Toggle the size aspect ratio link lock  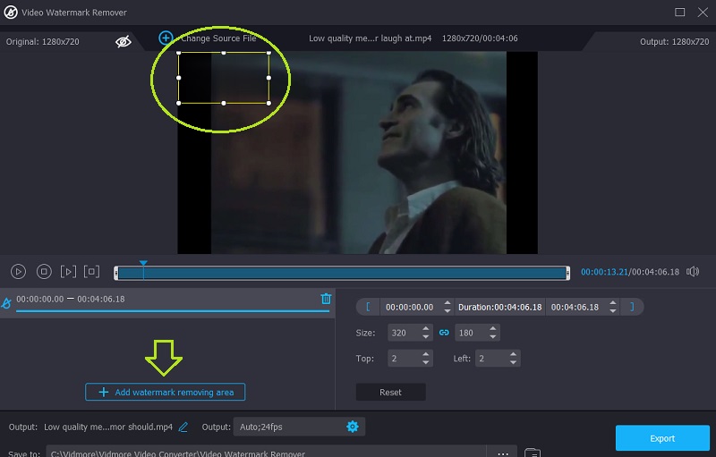pos(443,333)
